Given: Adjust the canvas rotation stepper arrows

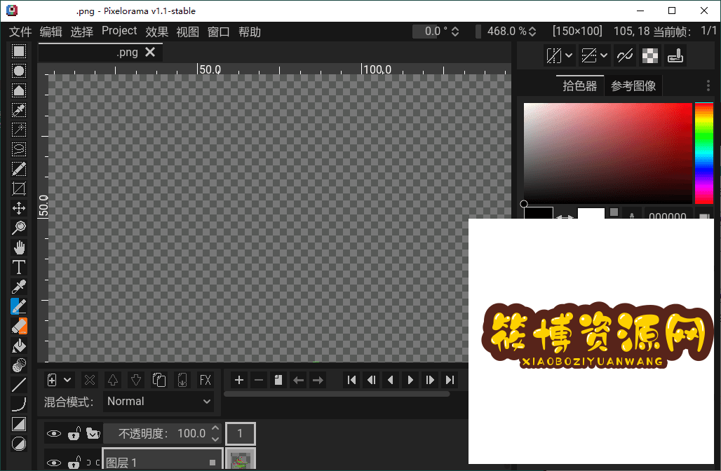Looking at the screenshot, I should point(455,32).
